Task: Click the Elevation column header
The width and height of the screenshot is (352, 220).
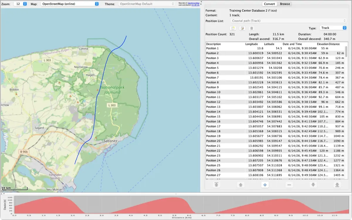Action: coord(323,44)
